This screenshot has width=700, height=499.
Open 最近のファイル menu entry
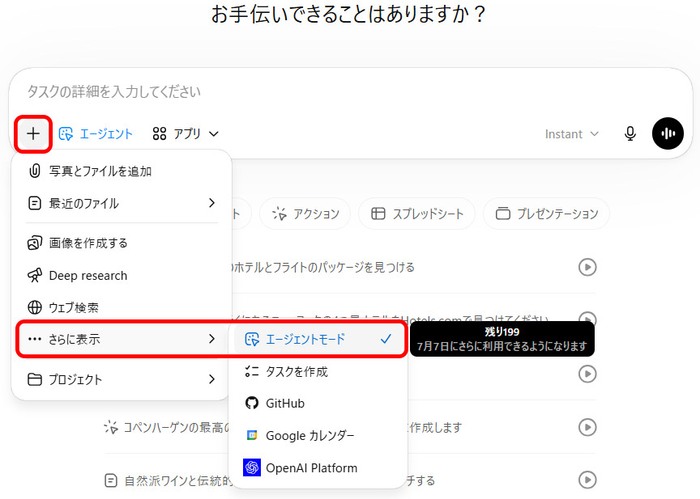(122, 203)
